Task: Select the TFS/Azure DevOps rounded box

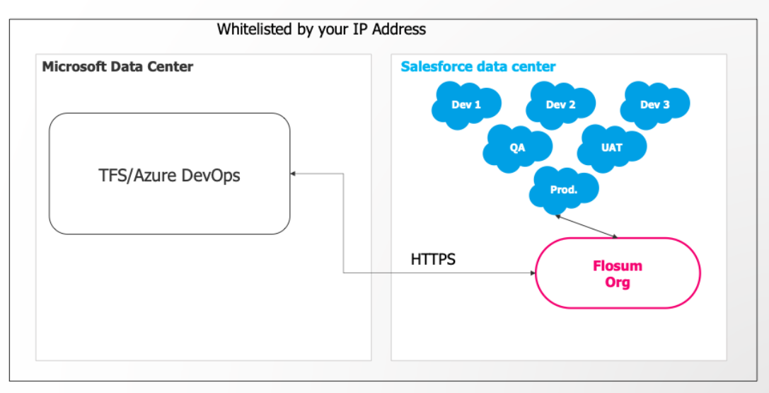Action: [169, 174]
